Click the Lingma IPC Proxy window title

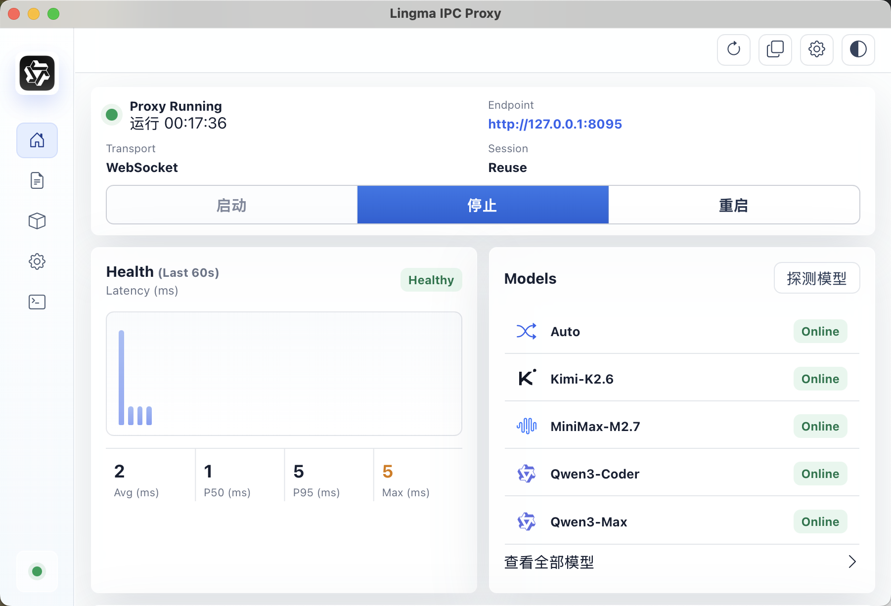pos(445,13)
